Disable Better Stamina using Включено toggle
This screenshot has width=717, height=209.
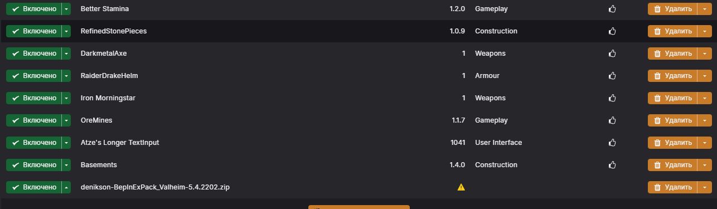[33, 9]
